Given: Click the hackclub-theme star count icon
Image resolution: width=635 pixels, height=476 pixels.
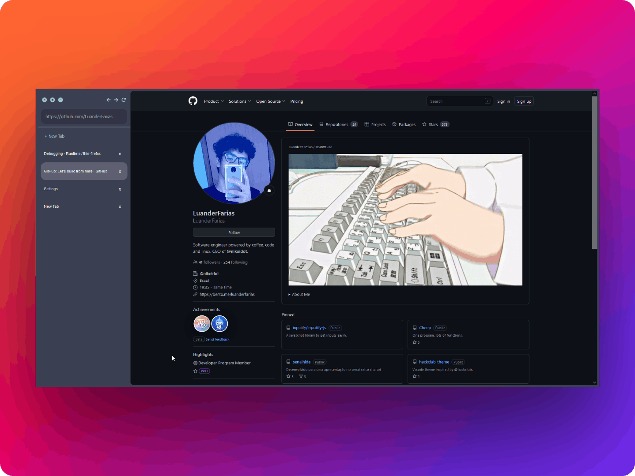Looking at the screenshot, I should (x=415, y=376).
